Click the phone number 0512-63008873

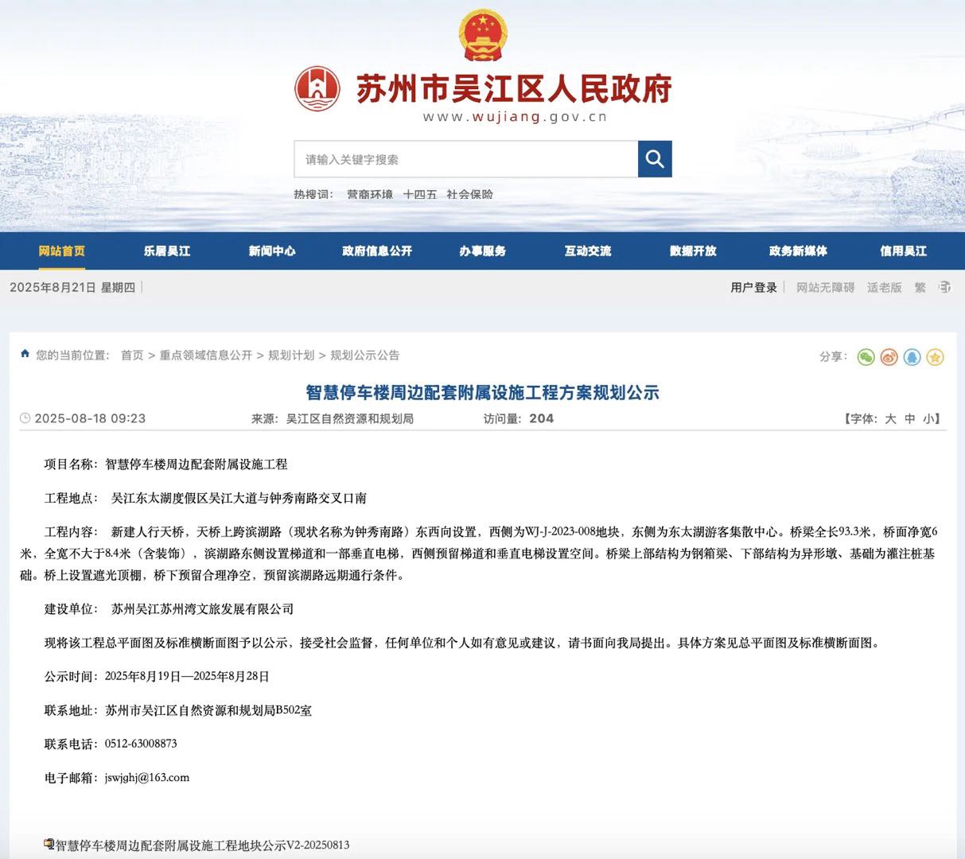[141, 744]
